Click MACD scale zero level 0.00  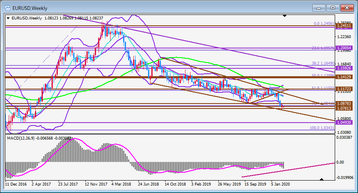pos(340,162)
